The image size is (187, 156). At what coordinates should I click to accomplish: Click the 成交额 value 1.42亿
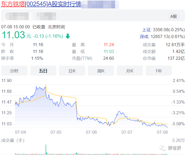pyautogui.click(x=178, y=52)
